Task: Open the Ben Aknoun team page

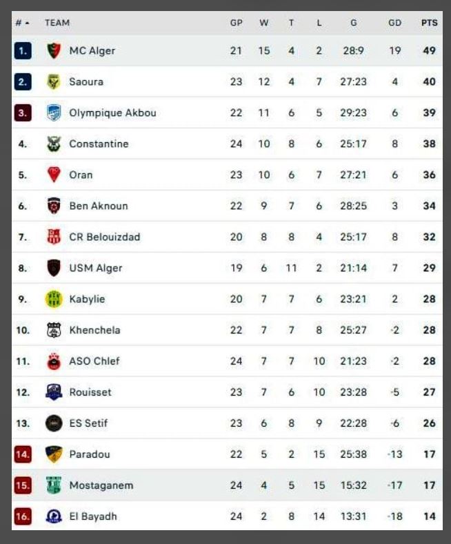Action: (x=99, y=206)
